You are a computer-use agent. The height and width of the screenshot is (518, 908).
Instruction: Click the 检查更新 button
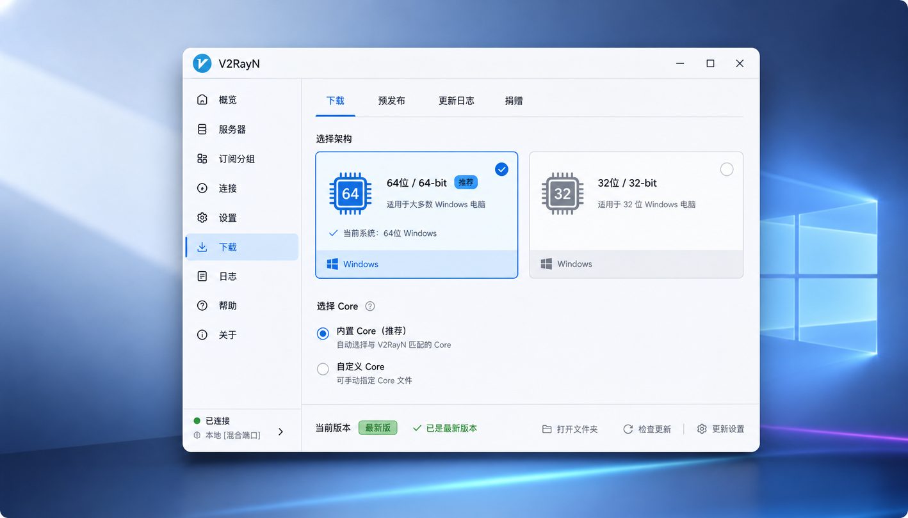point(647,429)
